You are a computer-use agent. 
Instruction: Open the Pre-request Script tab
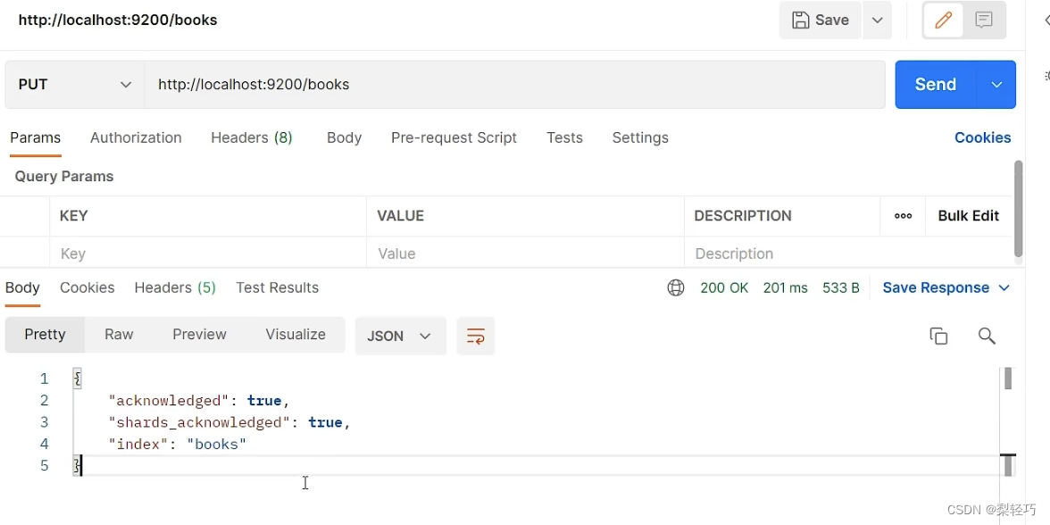[x=454, y=137]
